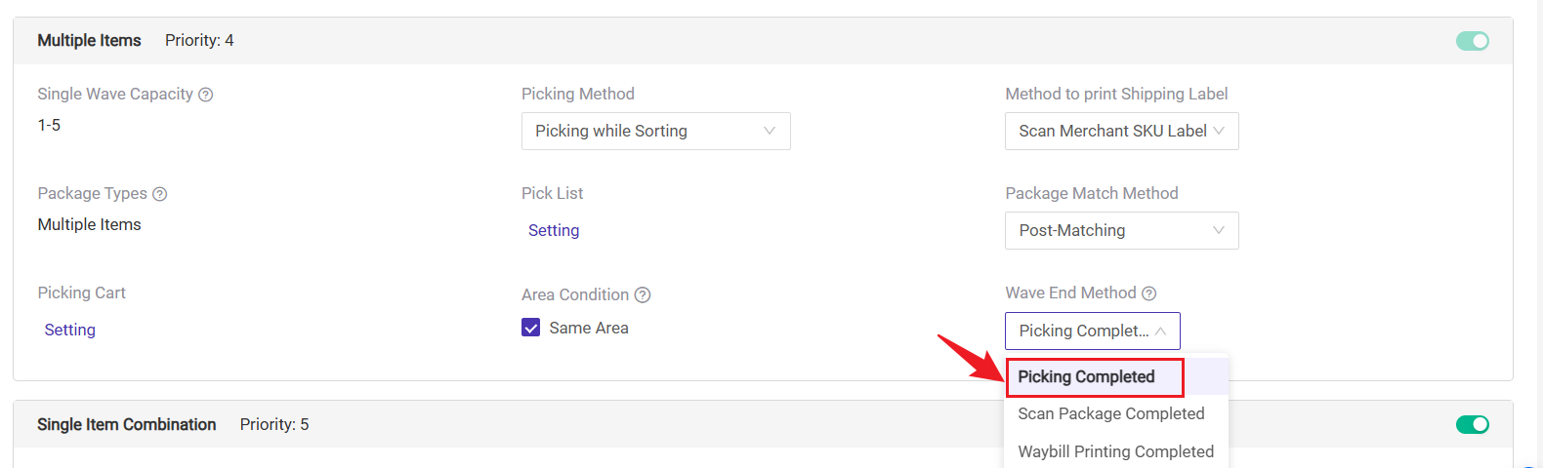Viewport: 1543px width, 468px height.
Task: Click the Picking Method dropdown chevron
Action: click(770, 131)
